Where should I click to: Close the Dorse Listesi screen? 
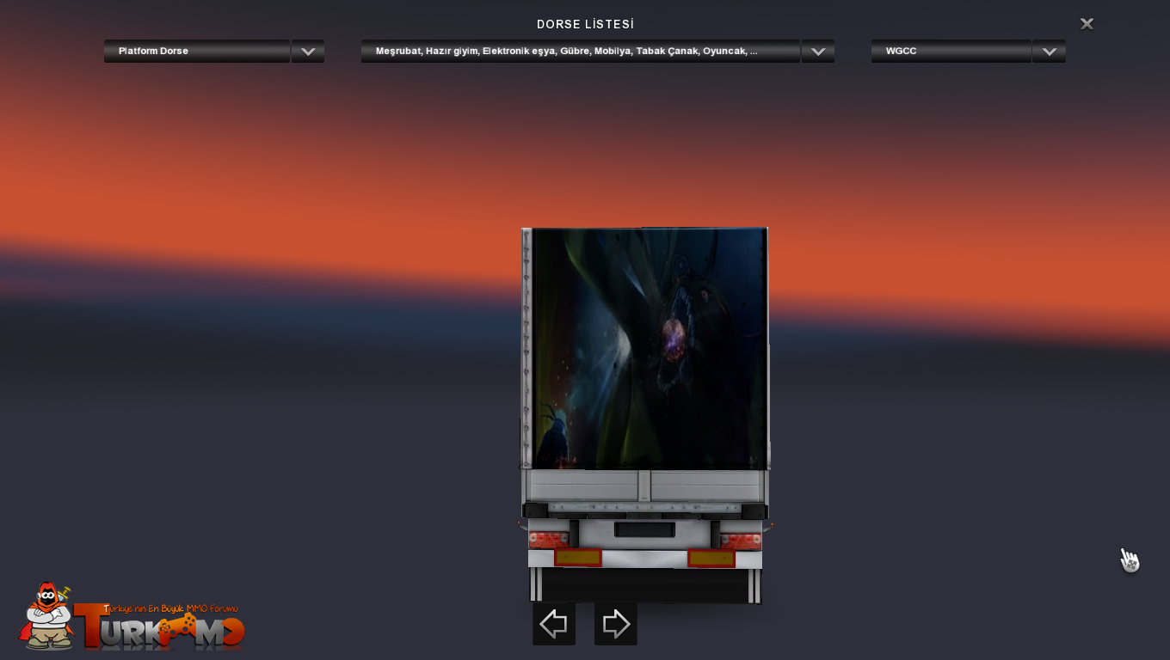click(1087, 24)
